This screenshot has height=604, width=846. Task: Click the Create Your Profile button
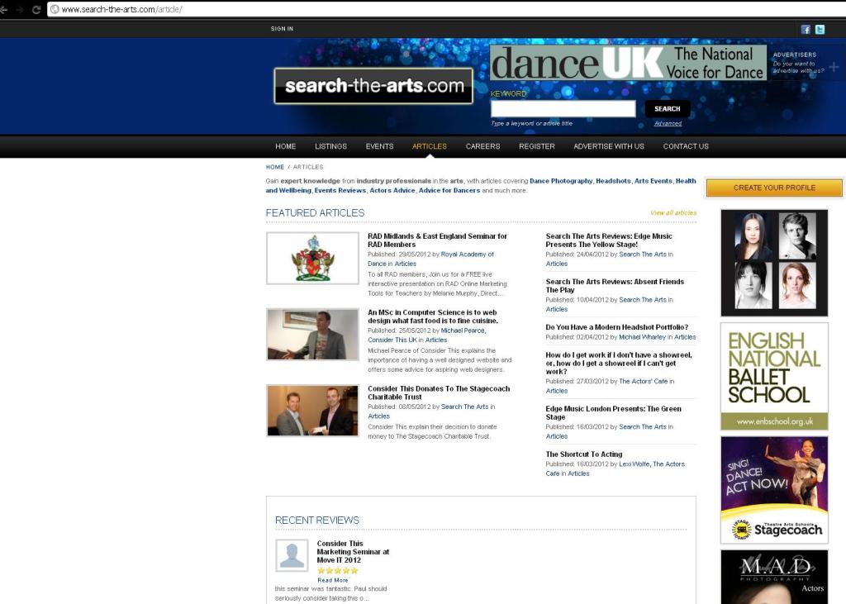pos(774,188)
